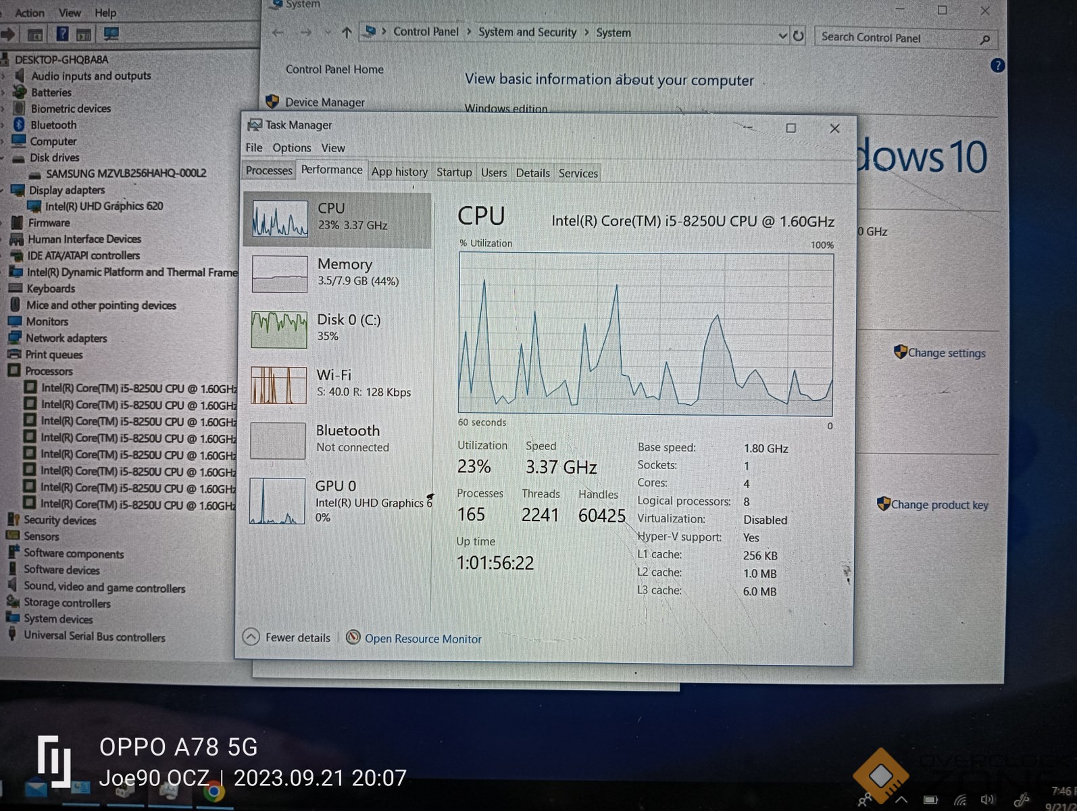The image size is (1077, 811).
Task: Select Keyboards category
Action: [51, 289]
